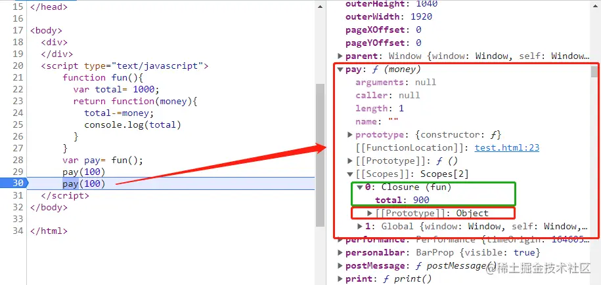This screenshot has width=601, height=285.
Task: Select the total: 900 closure value
Action: (x=402, y=200)
